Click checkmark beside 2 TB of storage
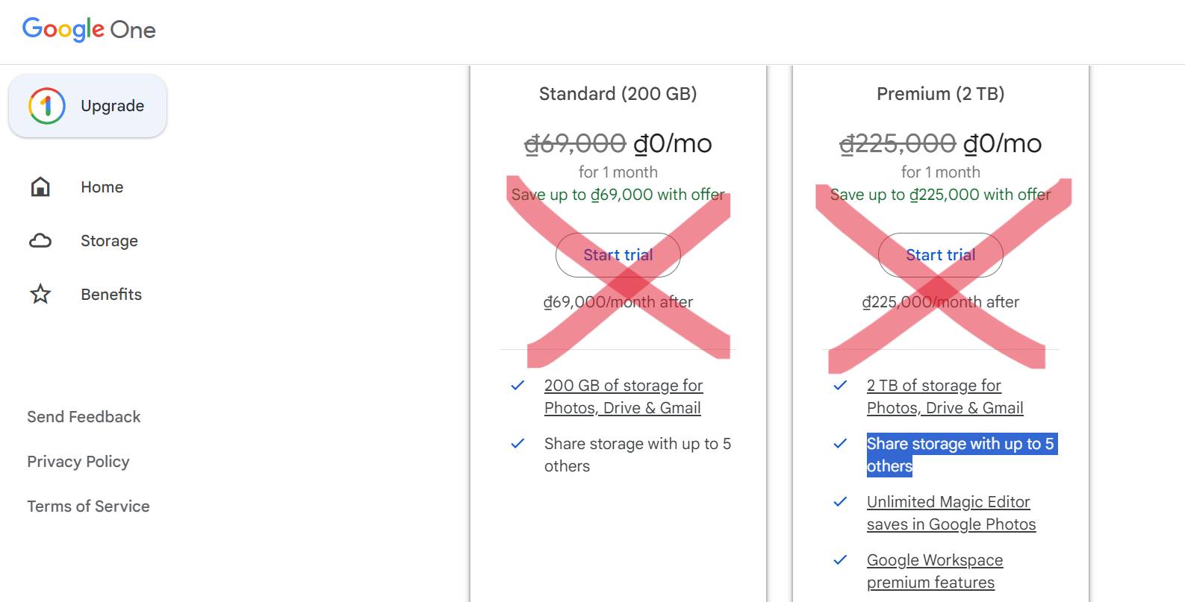The width and height of the screenshot is (1185, 602). tap(840, 386)
